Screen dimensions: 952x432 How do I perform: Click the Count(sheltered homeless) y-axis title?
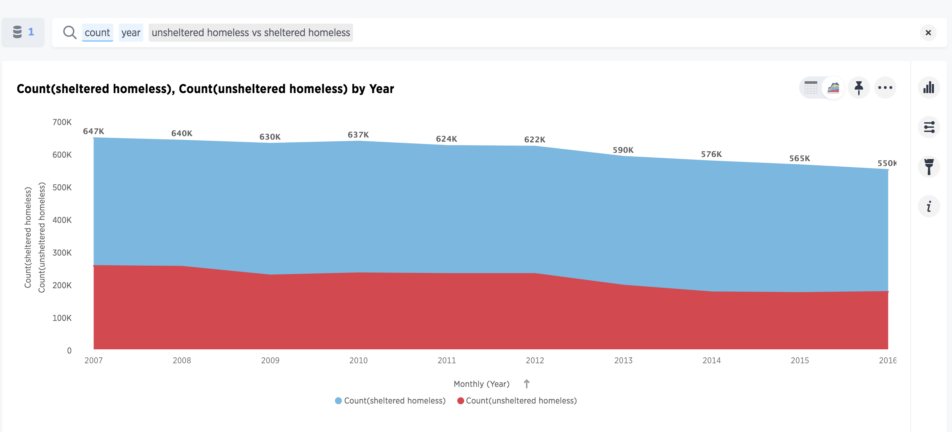(x=28, y=238)
